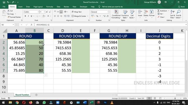
Task: Open Sort & Filter options
Action: coord(172,14)
